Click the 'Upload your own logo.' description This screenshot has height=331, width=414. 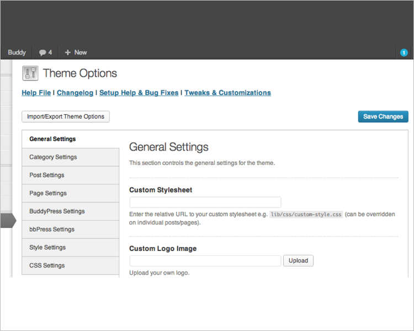(x=159, y=273)
